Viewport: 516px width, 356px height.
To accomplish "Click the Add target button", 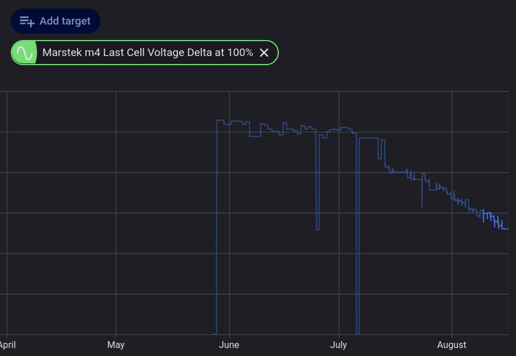I will [55, 21].
